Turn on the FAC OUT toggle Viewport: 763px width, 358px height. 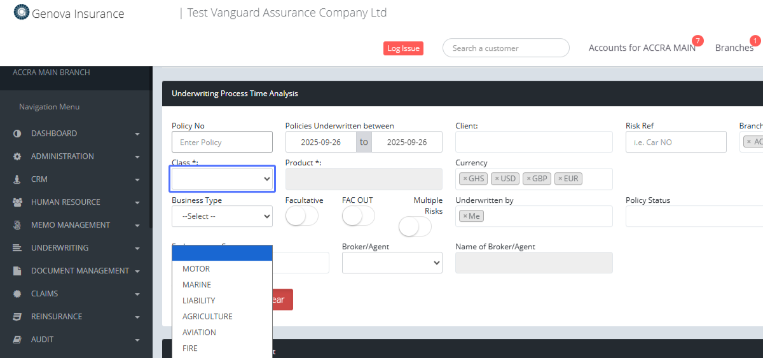358,216
